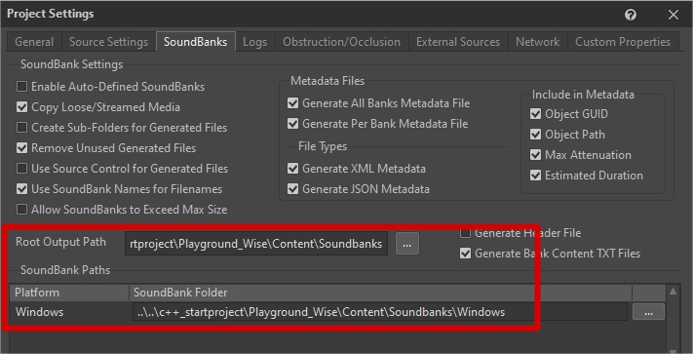Toggle Use SoundBank Names for Filenames
Screen dimensions: 693x354
(21, 189)
